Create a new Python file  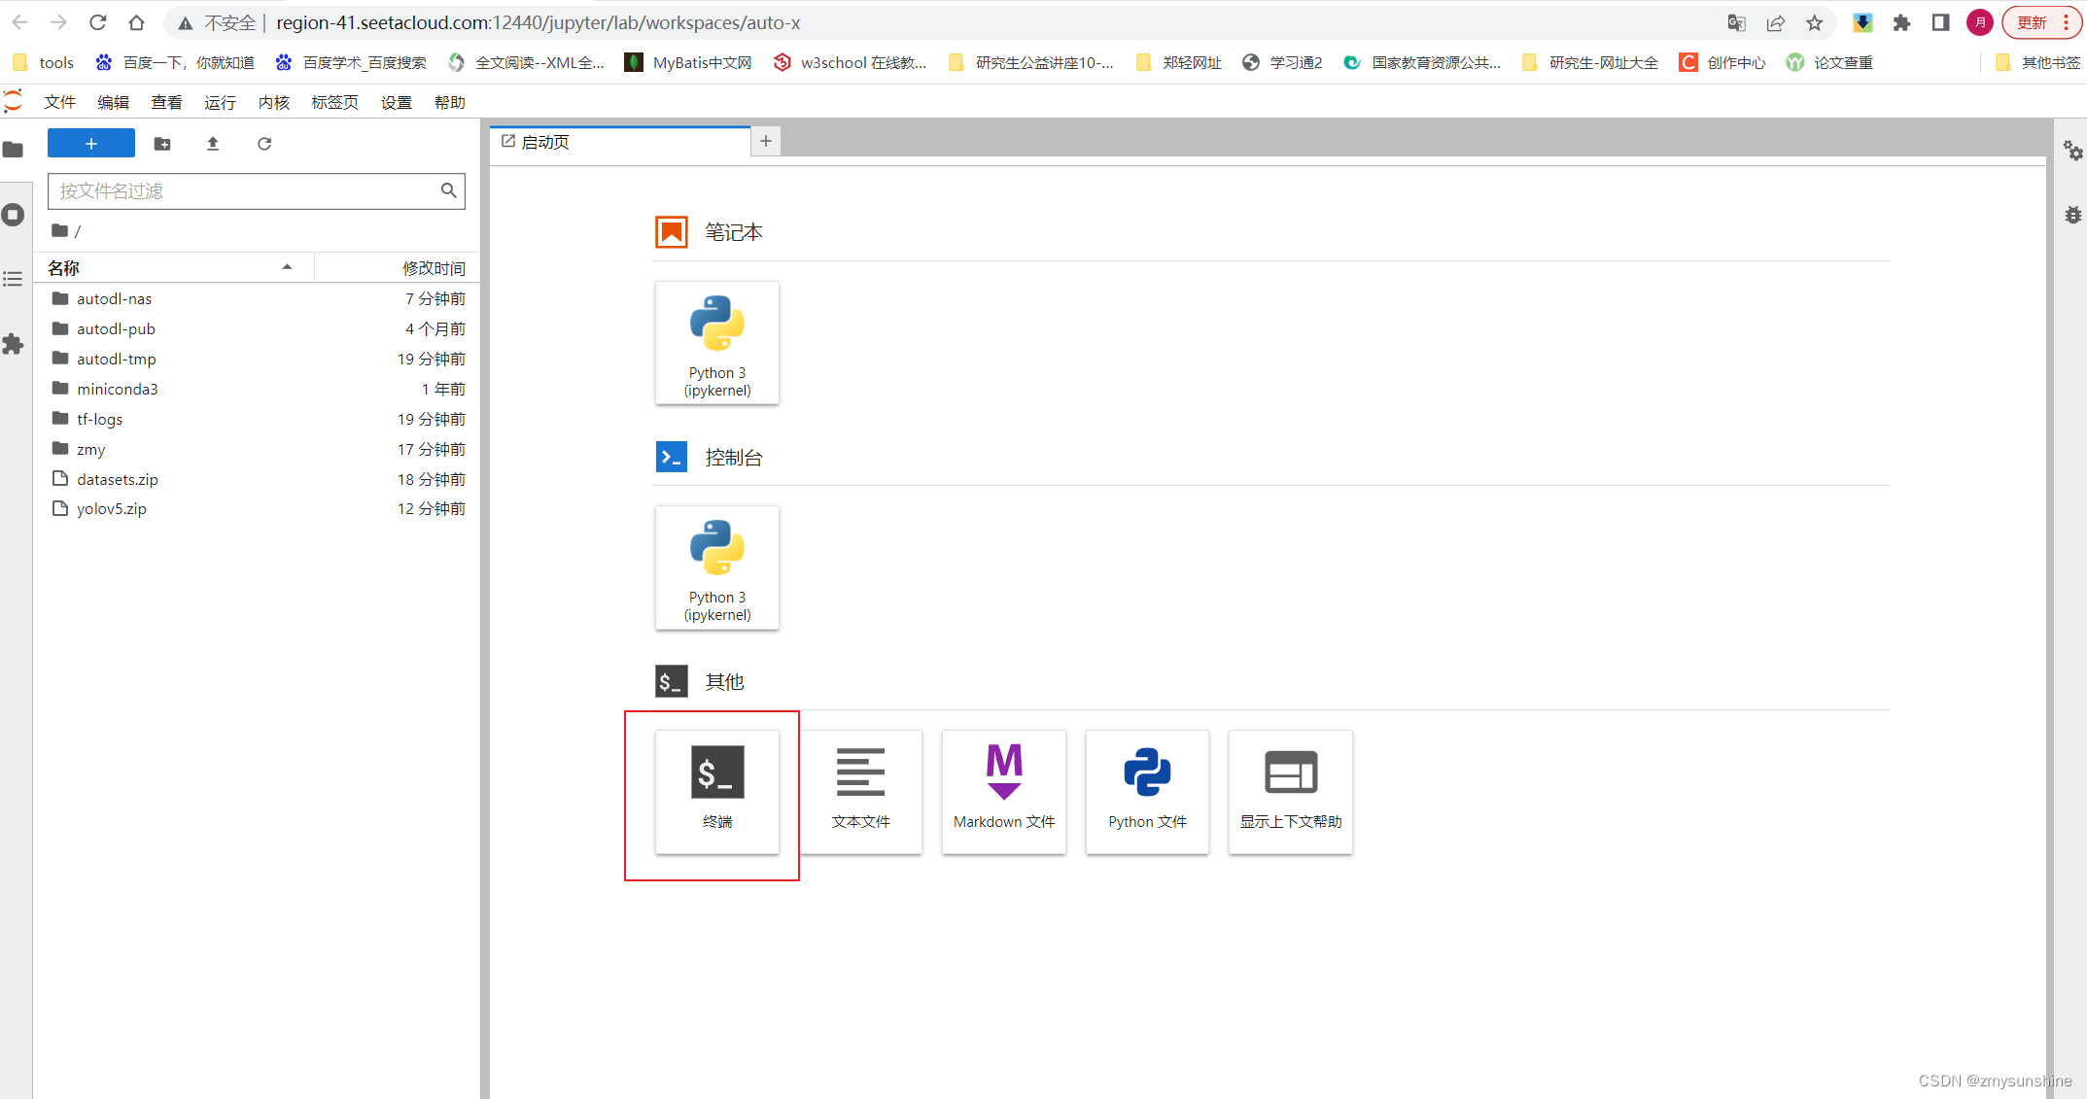click(1147, 790)
